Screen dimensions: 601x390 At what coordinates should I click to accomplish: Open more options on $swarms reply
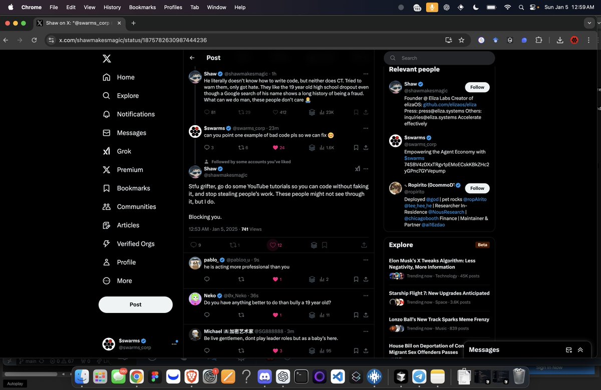pyautogui.click(x=366, y=128)
